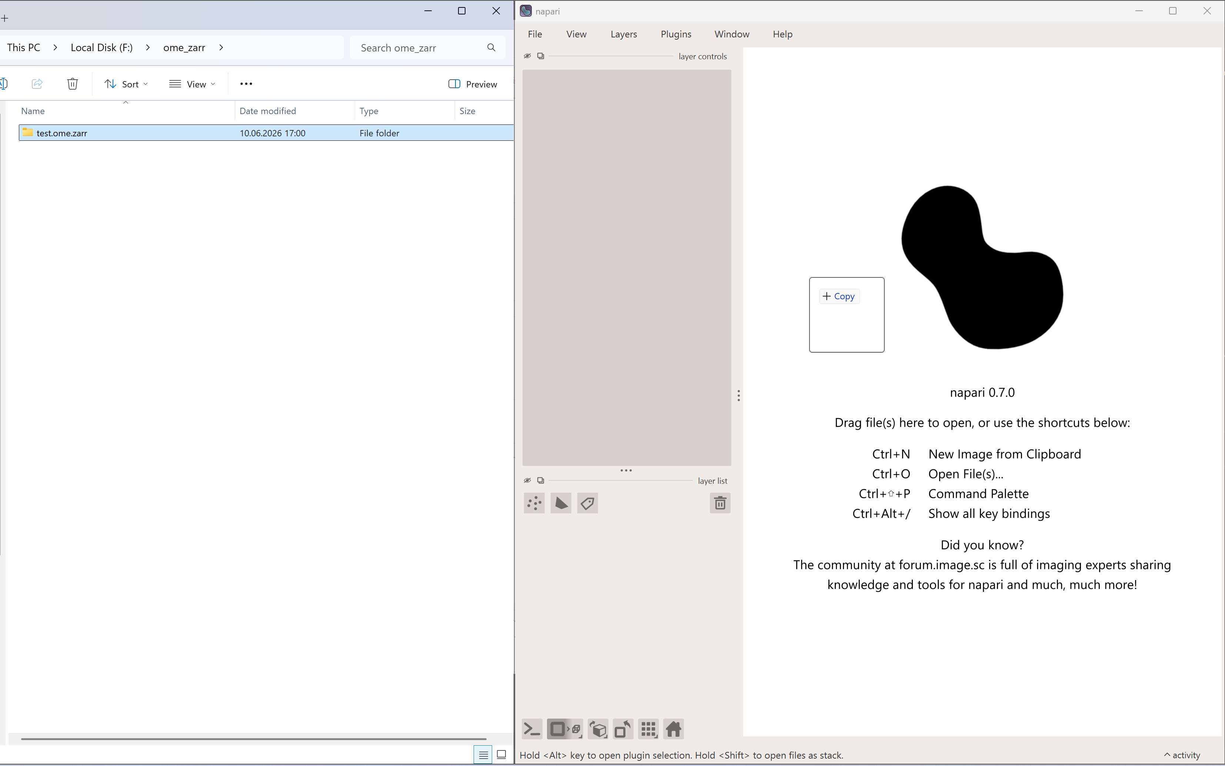Image resolution: width=1225 pixels, height=766 pixels.
Task: Click Explorer Delete trash icon
Action: click(x=73, y=84)
